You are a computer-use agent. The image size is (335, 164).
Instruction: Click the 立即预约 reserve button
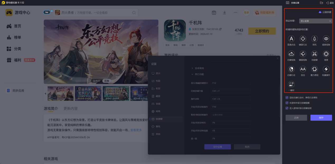pyautogui.click(x=262, y=31)
